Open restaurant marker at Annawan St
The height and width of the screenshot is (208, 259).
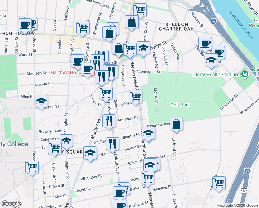(x=109, y=121)
